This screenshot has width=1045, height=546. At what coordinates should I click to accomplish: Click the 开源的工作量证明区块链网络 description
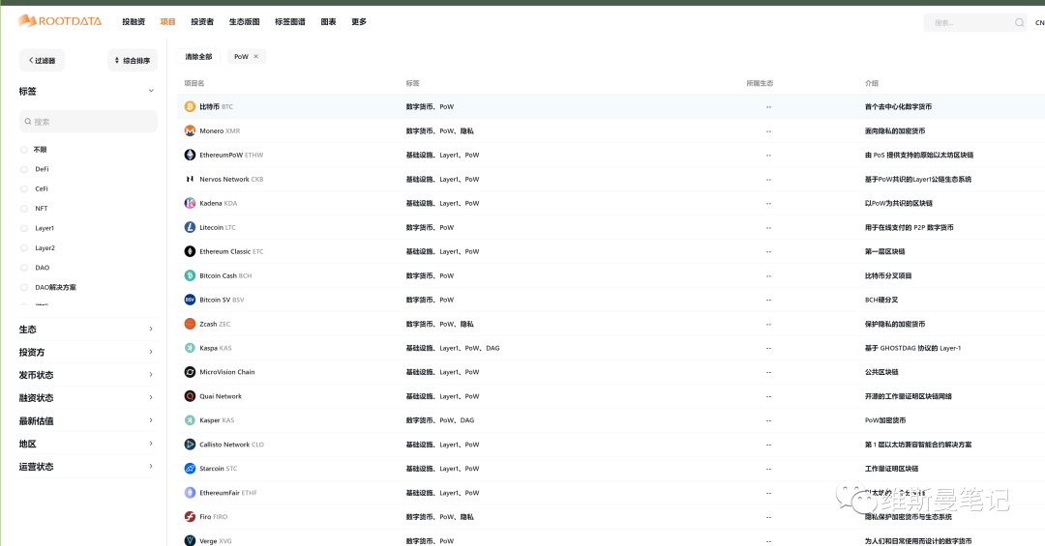[908, 396]
